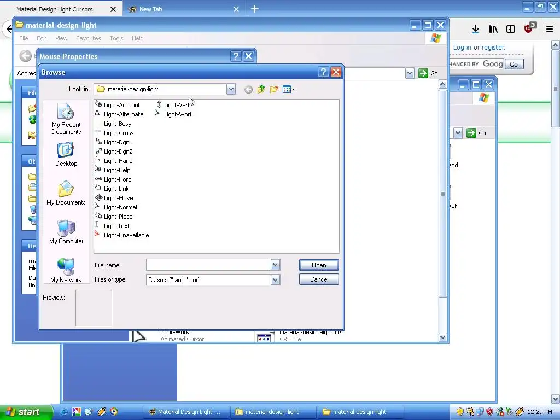Open File menu in material-design-light window
Screen dimensions: 560x420
tap(24, 38)
